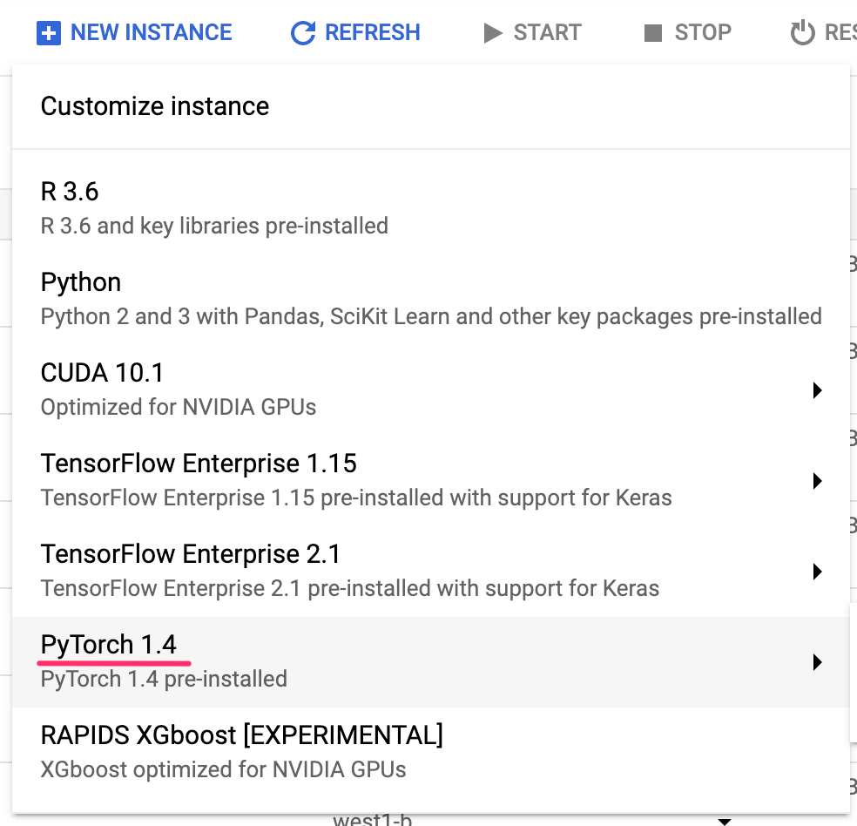
Task: Click the power icon for Reset
Action: [802, 33]
